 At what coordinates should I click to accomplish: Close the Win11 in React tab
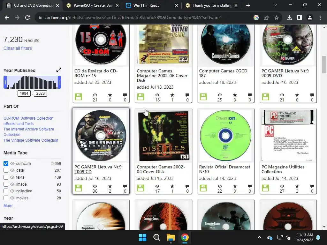tap(177, 5)
